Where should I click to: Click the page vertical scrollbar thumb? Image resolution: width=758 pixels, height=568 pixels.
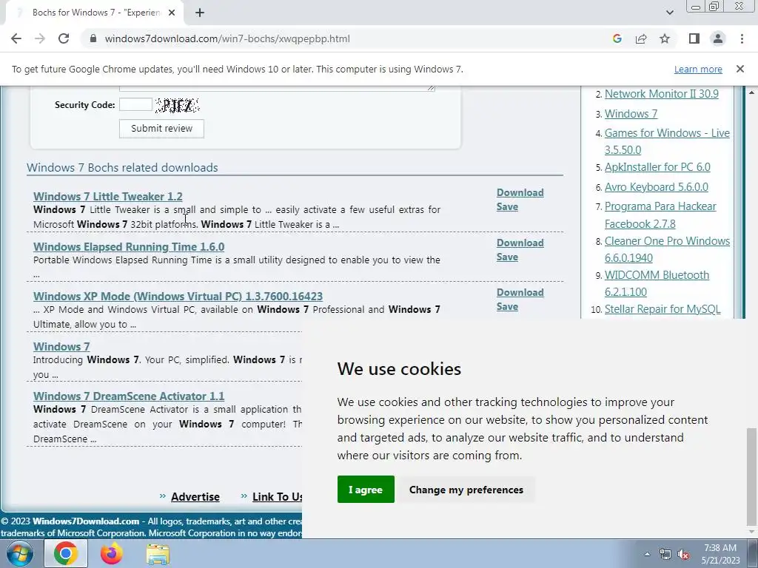click(x=751, y=476)
